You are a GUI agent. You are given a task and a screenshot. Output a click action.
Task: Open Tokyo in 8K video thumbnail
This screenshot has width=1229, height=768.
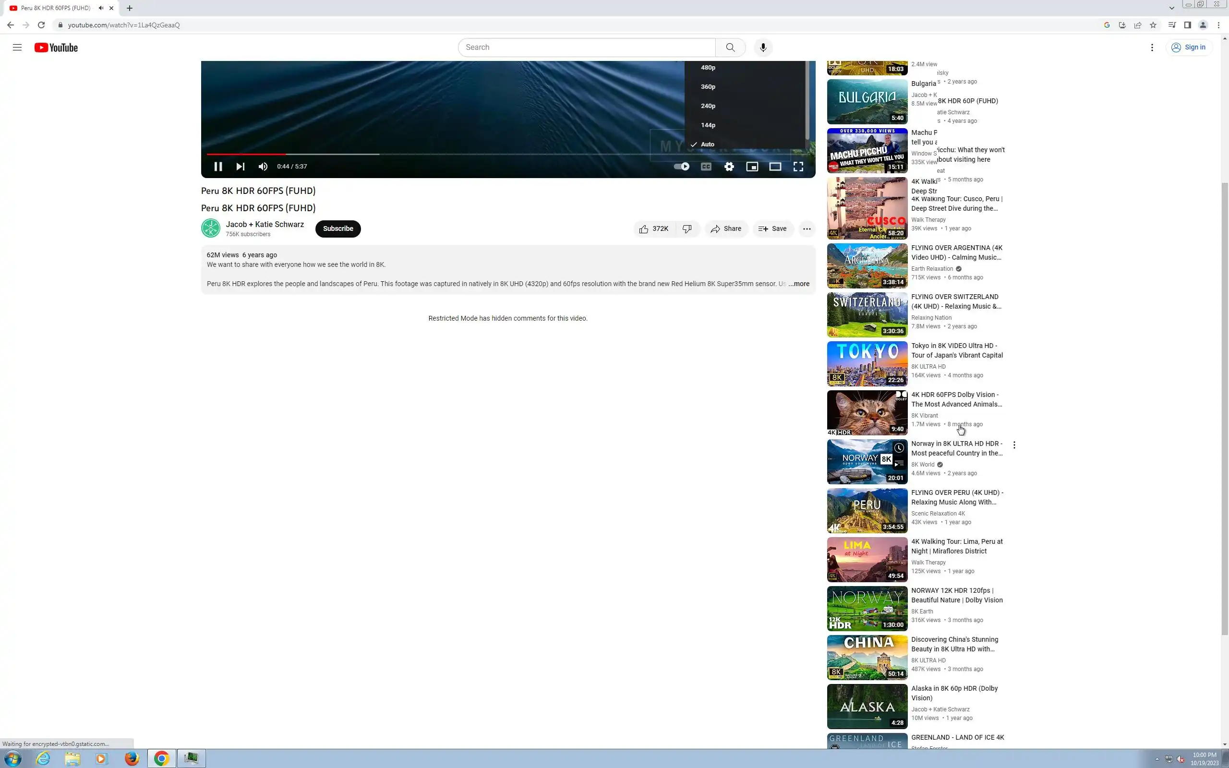(x=867, y=364)
